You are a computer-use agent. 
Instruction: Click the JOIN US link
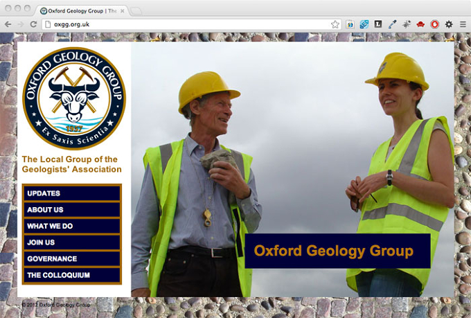[72, 242]
